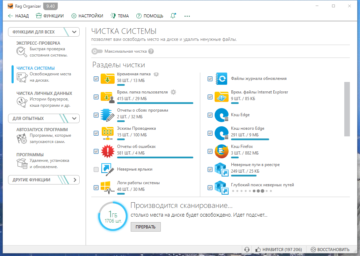Viewport: 360px width, 256px height.
Task: Go back with the Назад button
Action: tap(19, 16)
